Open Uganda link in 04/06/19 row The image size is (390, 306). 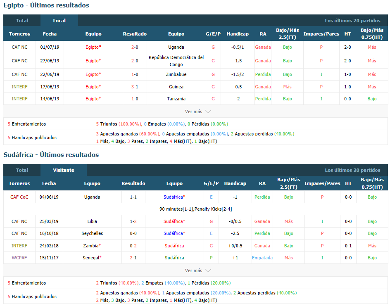click(92, 197)
